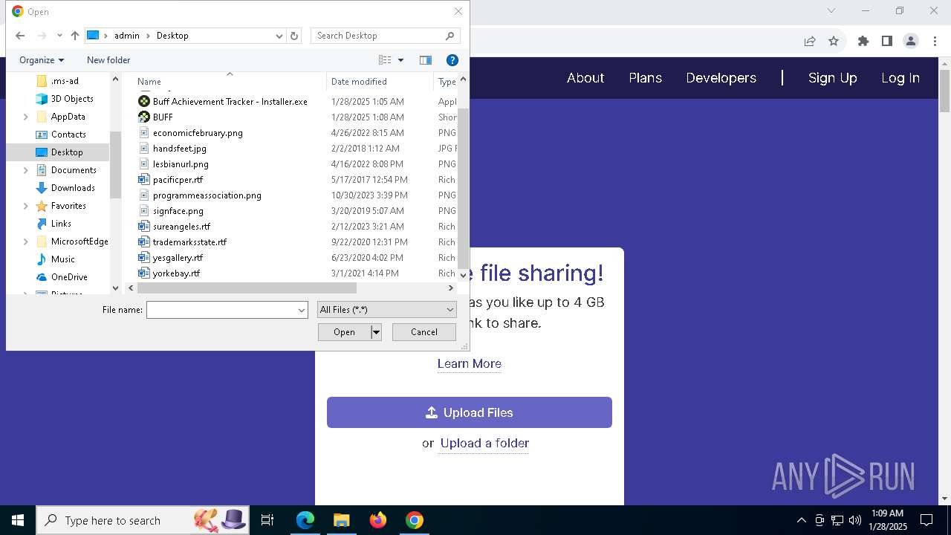951x535 pixels.
Task: Change the view layout icon
Action: 385,60
